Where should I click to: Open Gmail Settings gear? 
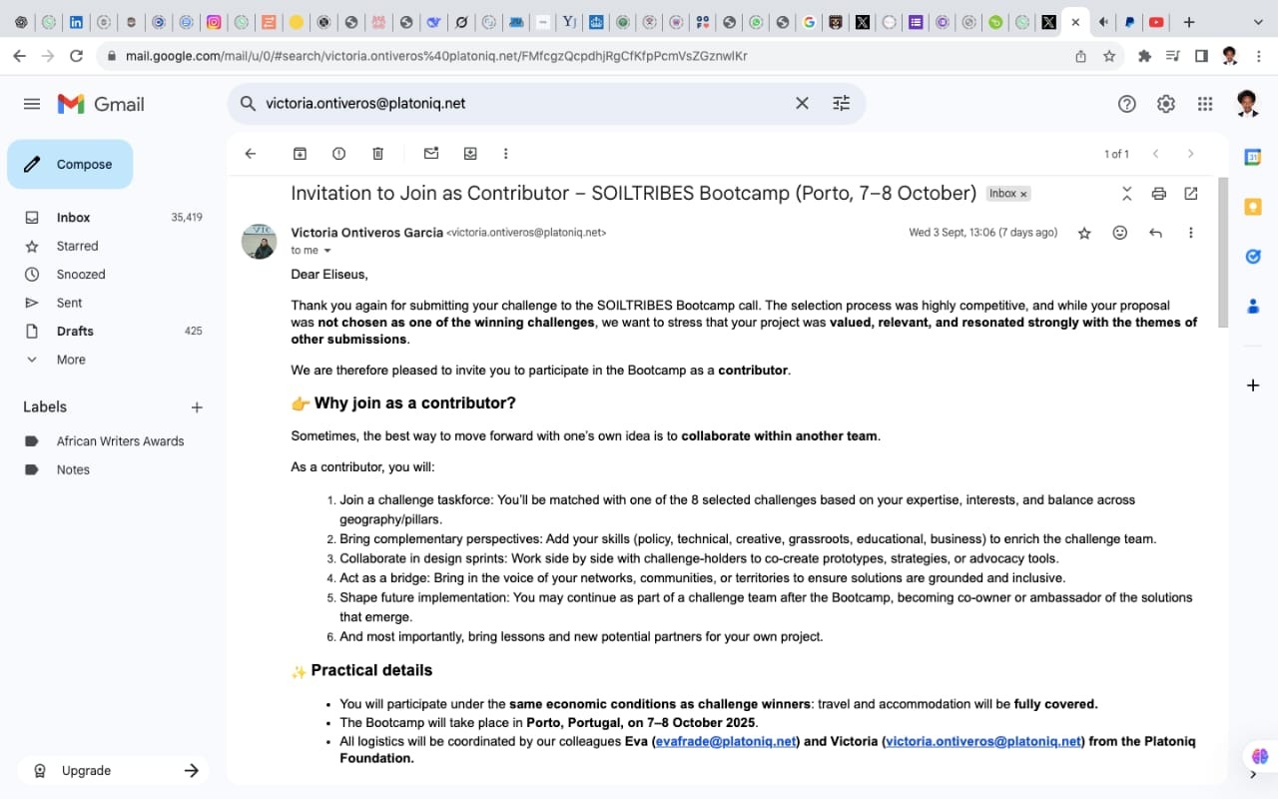pos(1165,104)
